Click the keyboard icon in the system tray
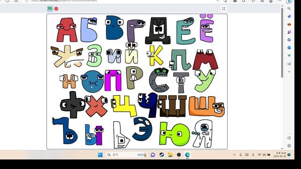The width and height of the screenshot is (301, 169). (247, 155)
